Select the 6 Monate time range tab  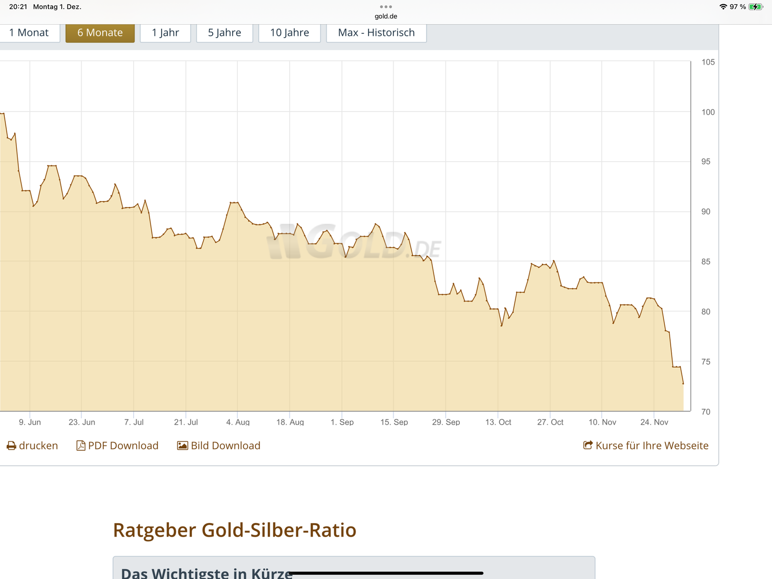[x=100, y=33]
